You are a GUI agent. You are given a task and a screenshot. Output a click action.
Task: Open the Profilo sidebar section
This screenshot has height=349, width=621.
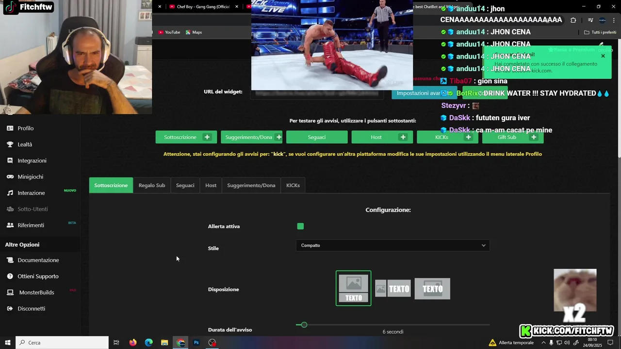tap(25, 128)
